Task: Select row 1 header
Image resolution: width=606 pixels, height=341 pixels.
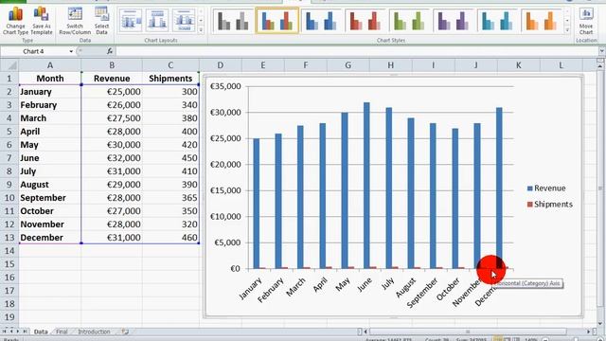Action: point(9,79)
